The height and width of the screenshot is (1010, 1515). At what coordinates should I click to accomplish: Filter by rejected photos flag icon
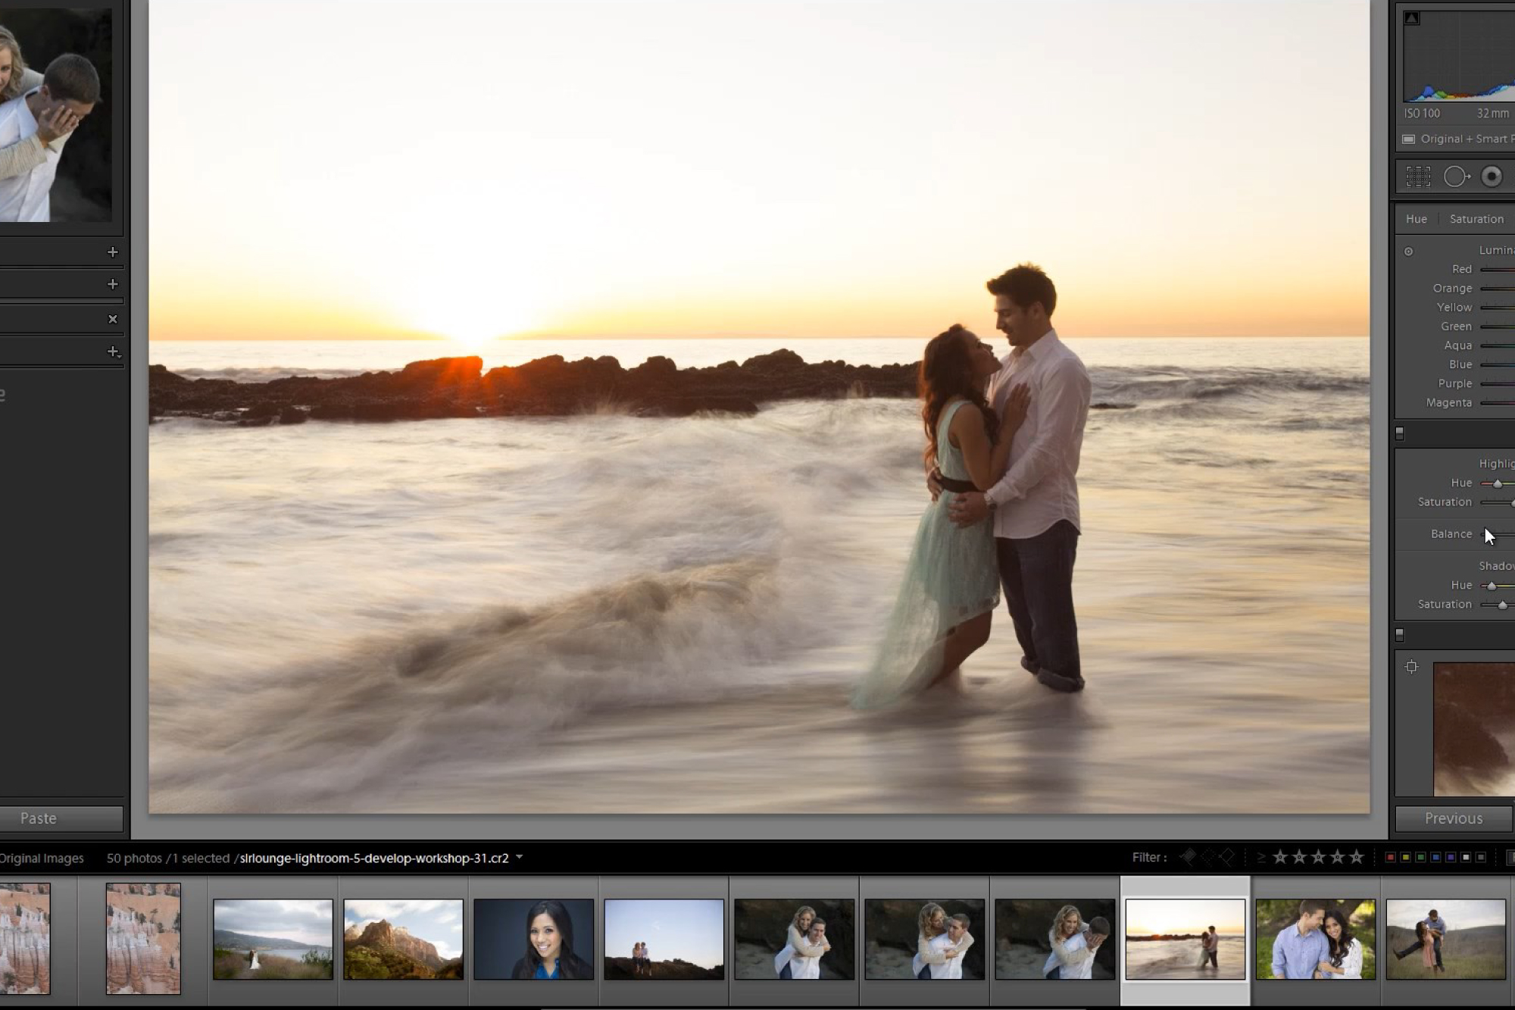(x=1227, y=857)
